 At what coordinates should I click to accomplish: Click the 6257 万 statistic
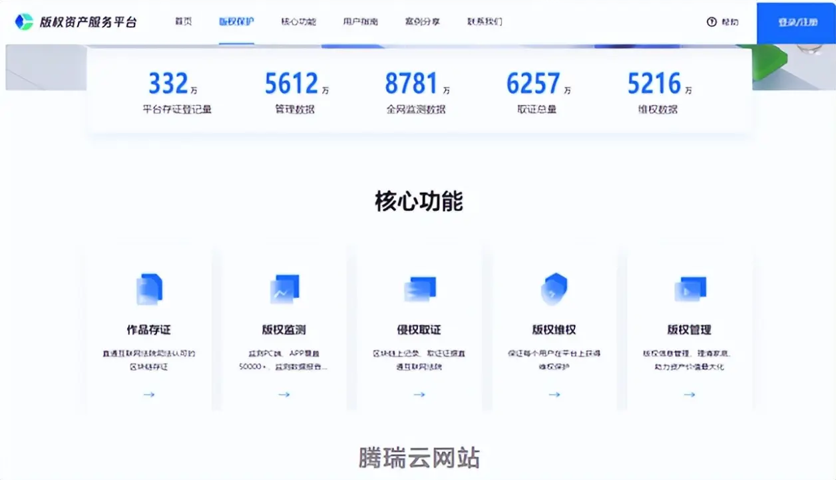(x=538, y=84)
